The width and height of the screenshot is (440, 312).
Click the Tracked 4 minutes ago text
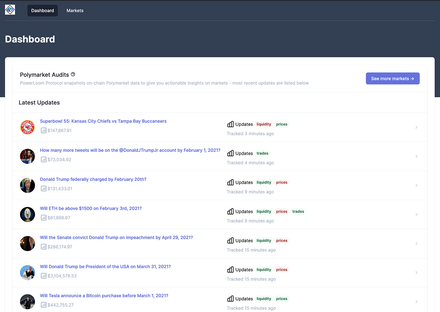tap(250, 163)
